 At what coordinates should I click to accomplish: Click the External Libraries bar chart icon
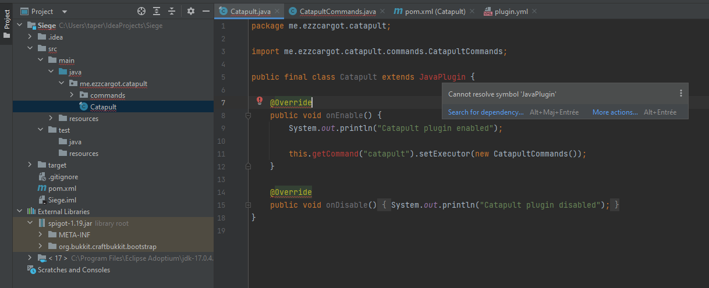(x=31, y=212)
